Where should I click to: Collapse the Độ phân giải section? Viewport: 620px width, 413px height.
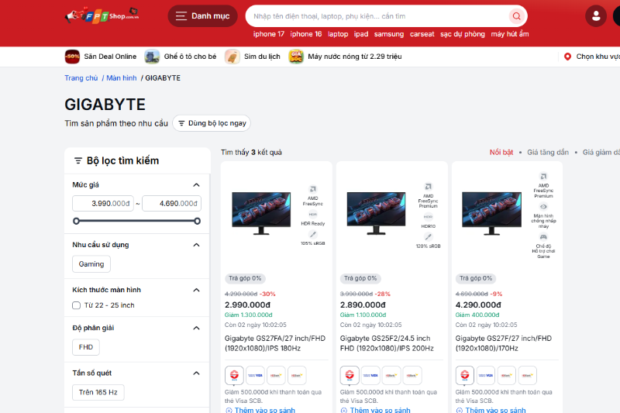[x=196, y=328]
